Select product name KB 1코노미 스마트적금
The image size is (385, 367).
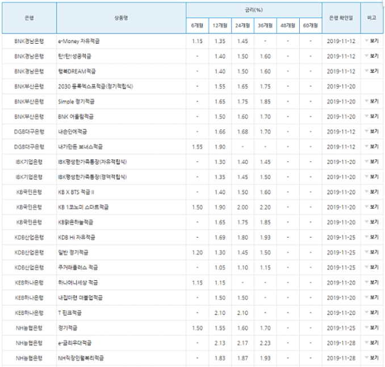click(83, 207)
